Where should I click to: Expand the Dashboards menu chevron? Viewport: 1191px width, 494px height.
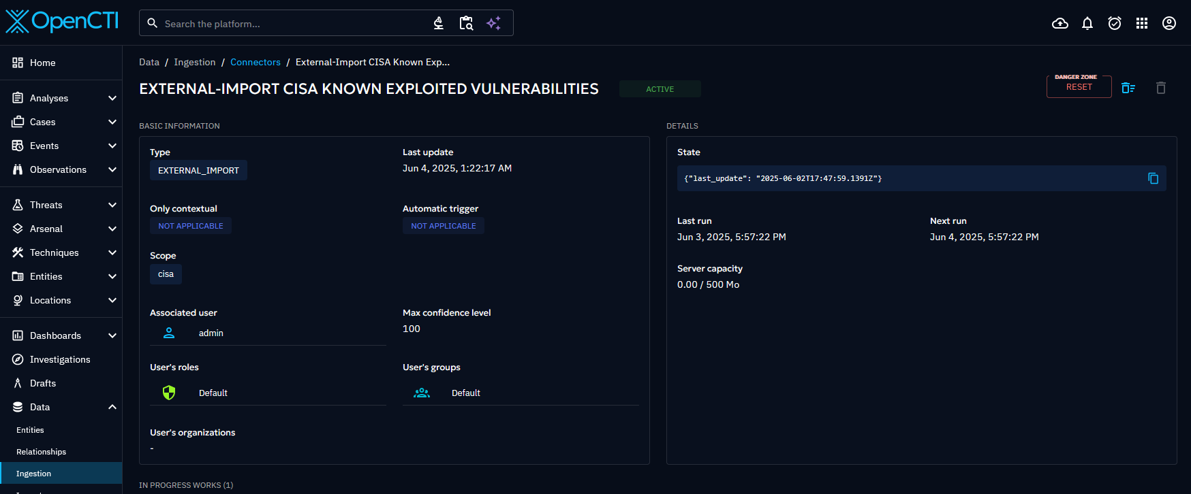(112, 335)
